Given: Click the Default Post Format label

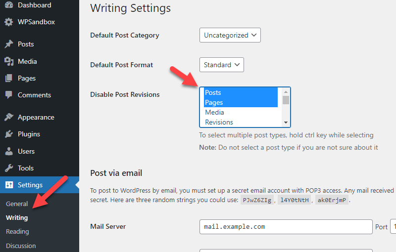Looking at the screenshot, I should pos(121,65).
